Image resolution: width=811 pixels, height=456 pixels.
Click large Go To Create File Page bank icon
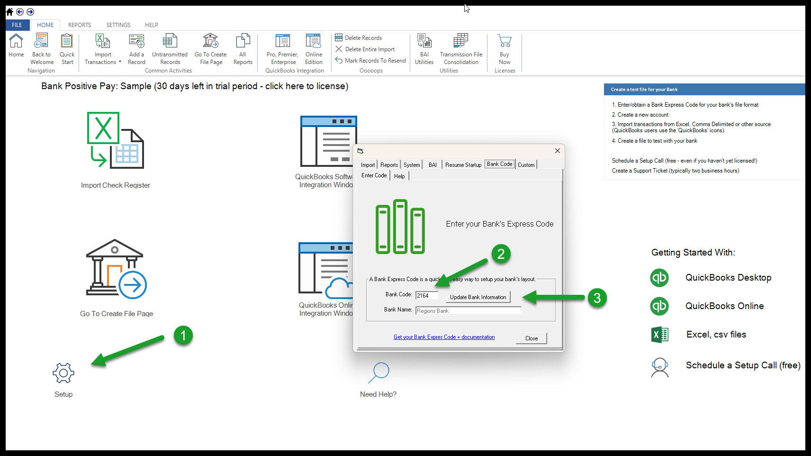click(x=116, y=269)
